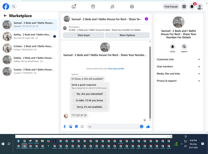Click the listing photo at chat start
This screenshot has height=154, width=208.
click(105, 47)
